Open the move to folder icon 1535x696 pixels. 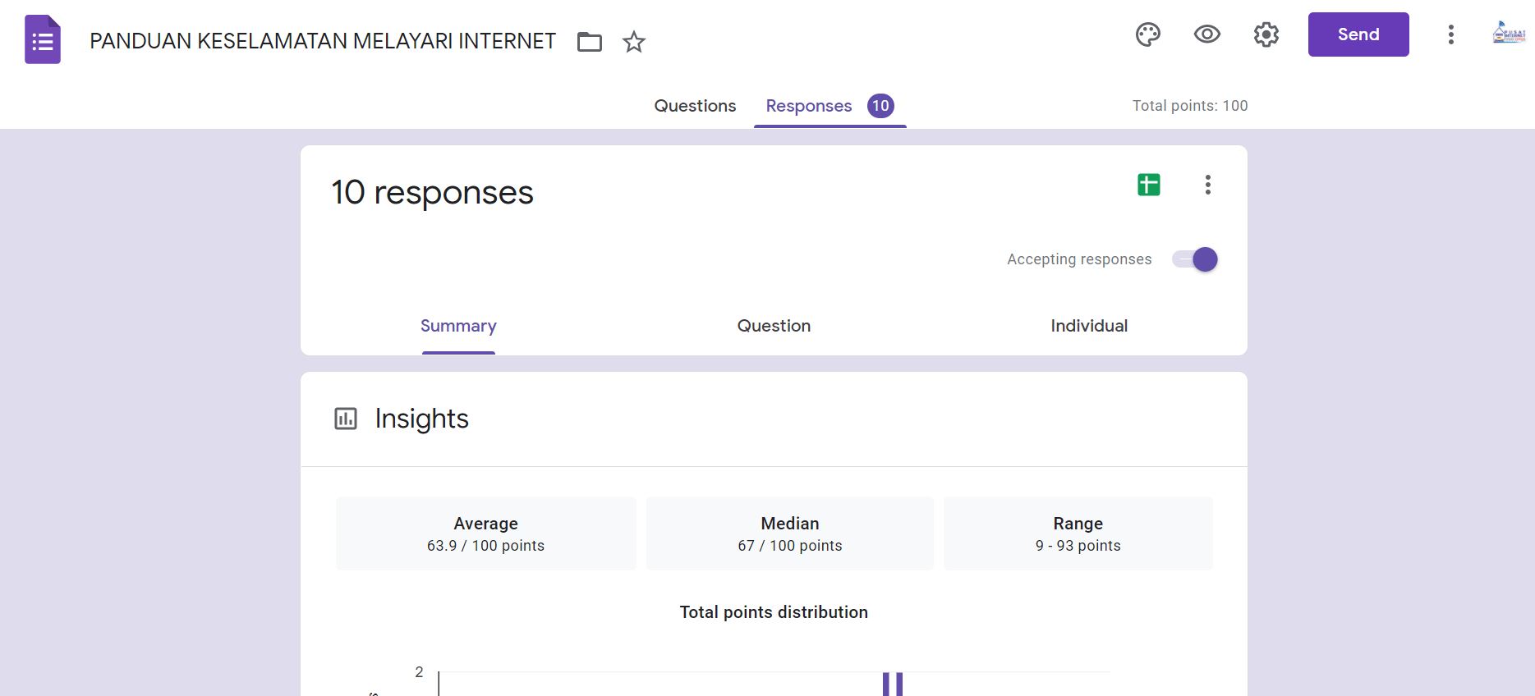[x=589, y=42]
